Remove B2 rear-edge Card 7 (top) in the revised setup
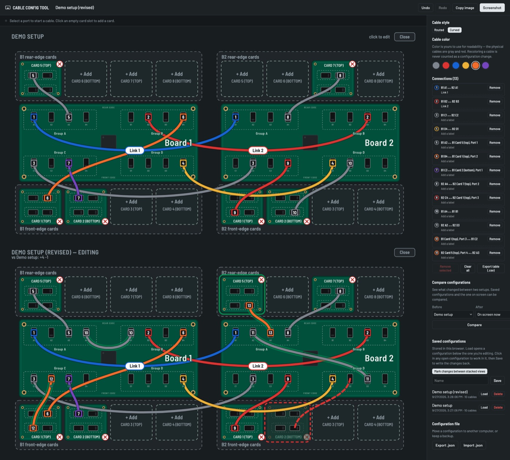The height and width of the screenshot is (460, 510). click(352, 280)
